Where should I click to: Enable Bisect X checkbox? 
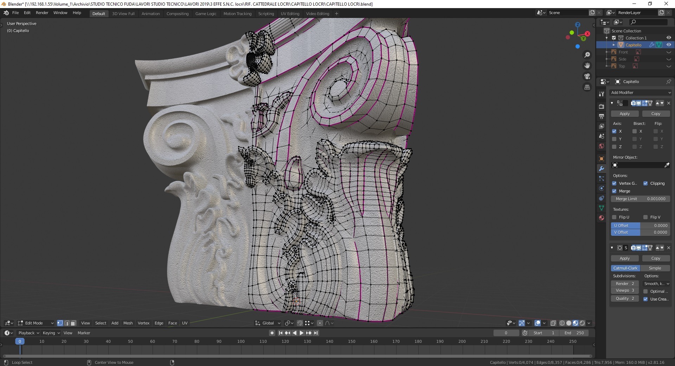coord(635,131)
